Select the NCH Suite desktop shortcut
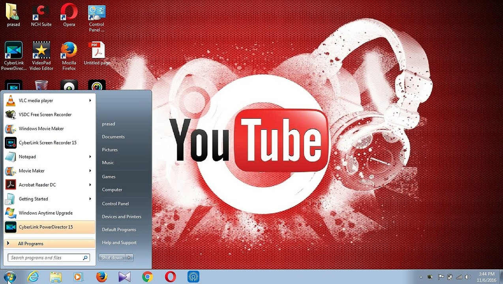 41,15
